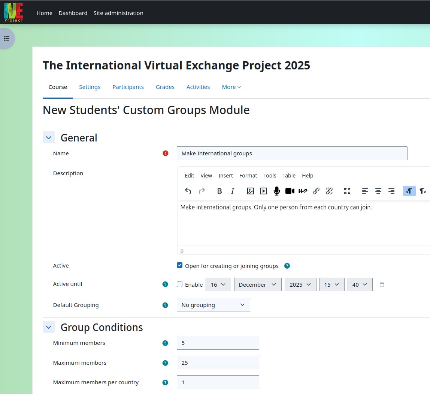
Task: Open the editor View menu
Action: 206,176
